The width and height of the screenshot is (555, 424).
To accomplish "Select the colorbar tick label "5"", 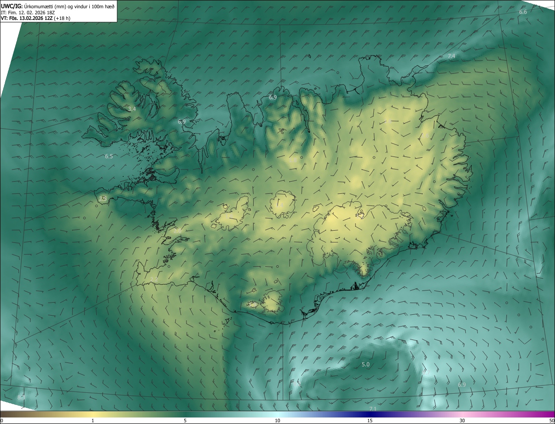I will pyautogui.click(x=185, y=421).
